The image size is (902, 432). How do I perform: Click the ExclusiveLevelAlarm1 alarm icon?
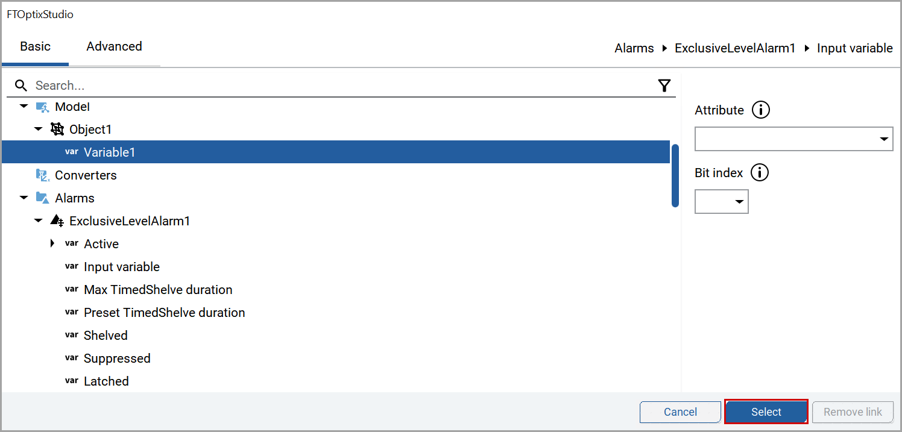tap(57, 221)
